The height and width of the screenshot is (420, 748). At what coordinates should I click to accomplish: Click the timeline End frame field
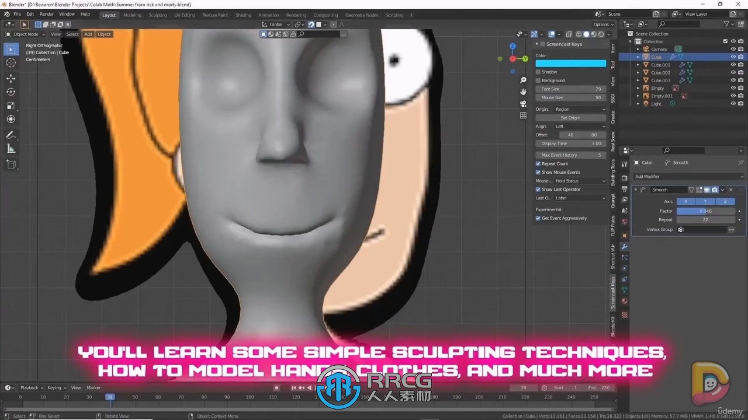(x=598, y=388)
